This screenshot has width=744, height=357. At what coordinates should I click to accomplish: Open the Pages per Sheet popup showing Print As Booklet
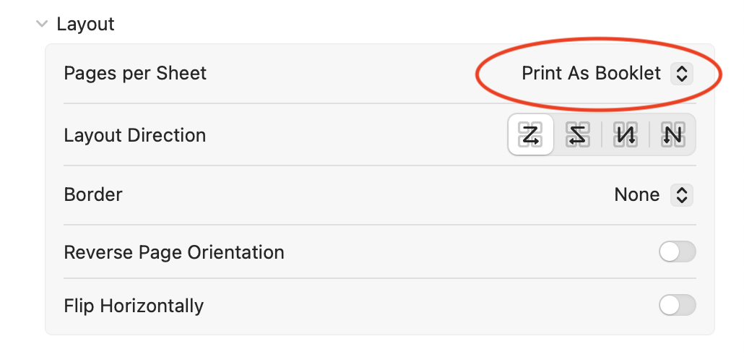click(607, 74)
